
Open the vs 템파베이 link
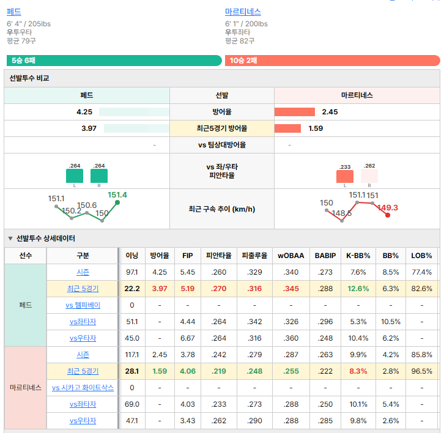(x=83, y=305)
